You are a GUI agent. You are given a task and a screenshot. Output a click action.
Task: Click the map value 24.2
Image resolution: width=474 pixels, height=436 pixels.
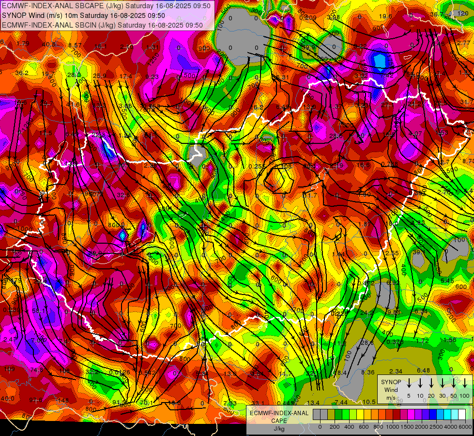pyautogui.click(x=367, y=312)
